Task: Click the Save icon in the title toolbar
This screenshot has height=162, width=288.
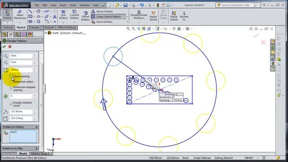Action: pyautogui.click(x=126, y=5)
